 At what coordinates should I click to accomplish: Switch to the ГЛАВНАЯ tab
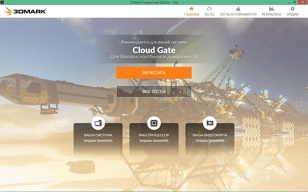(x=191, y=11)
